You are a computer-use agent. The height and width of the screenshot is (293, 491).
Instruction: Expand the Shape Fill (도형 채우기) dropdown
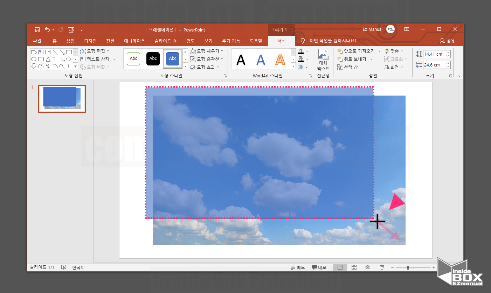(207, 51)
